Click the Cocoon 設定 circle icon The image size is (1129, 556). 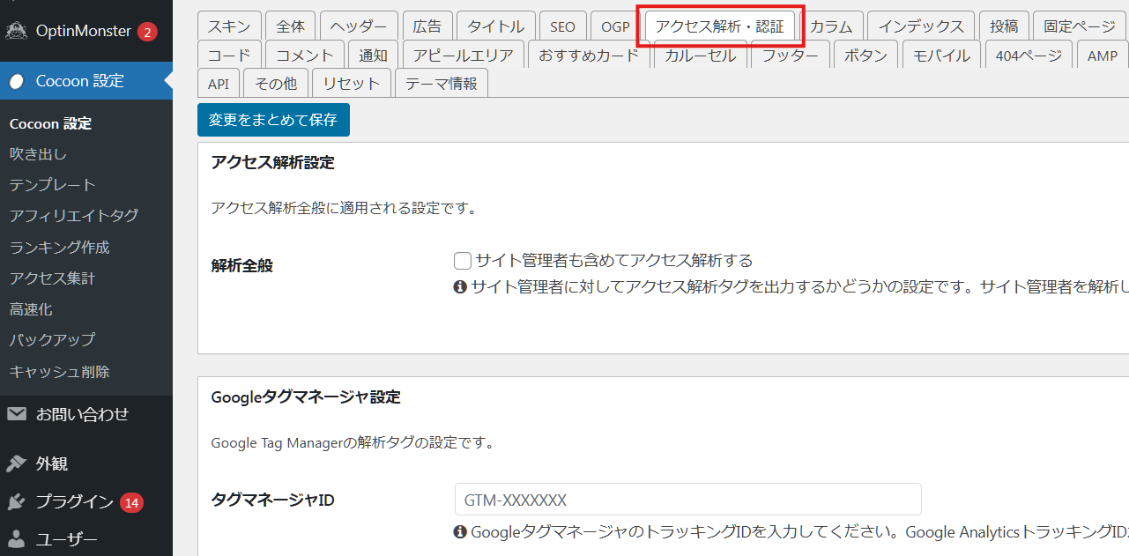(16, 81)
